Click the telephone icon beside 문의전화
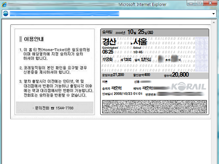Image resolution: width=219 pixels, height=164 pixels. click(53, 108)
